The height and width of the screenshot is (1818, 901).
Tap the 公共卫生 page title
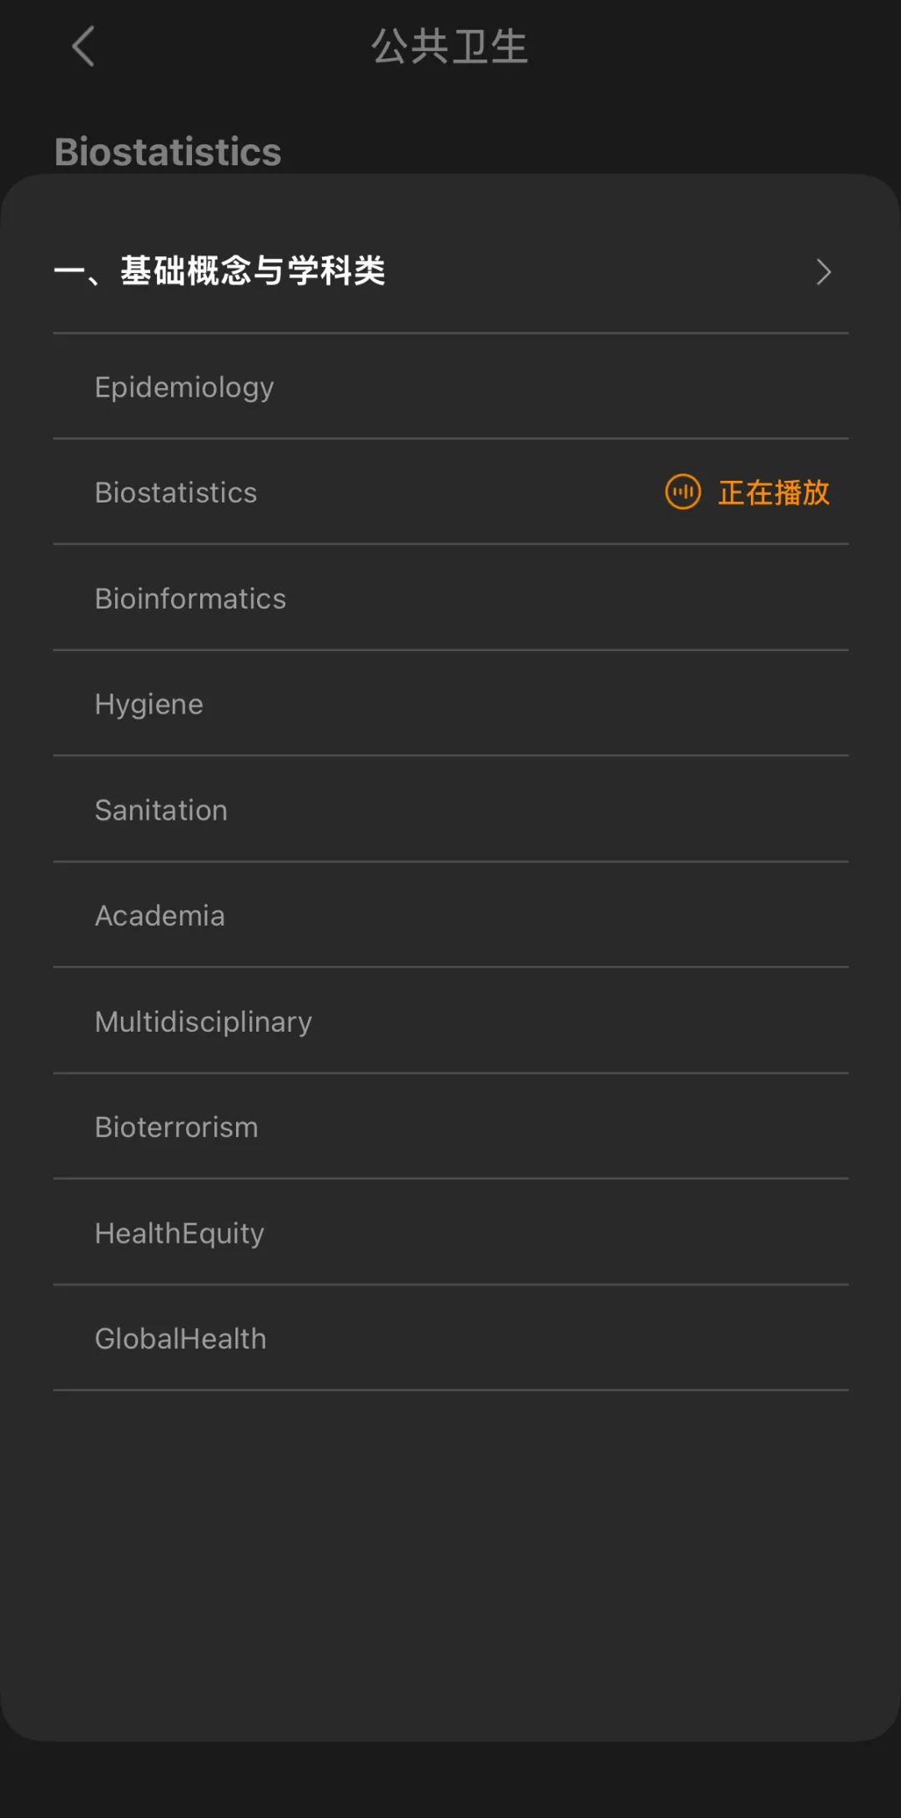pos(450,46)
